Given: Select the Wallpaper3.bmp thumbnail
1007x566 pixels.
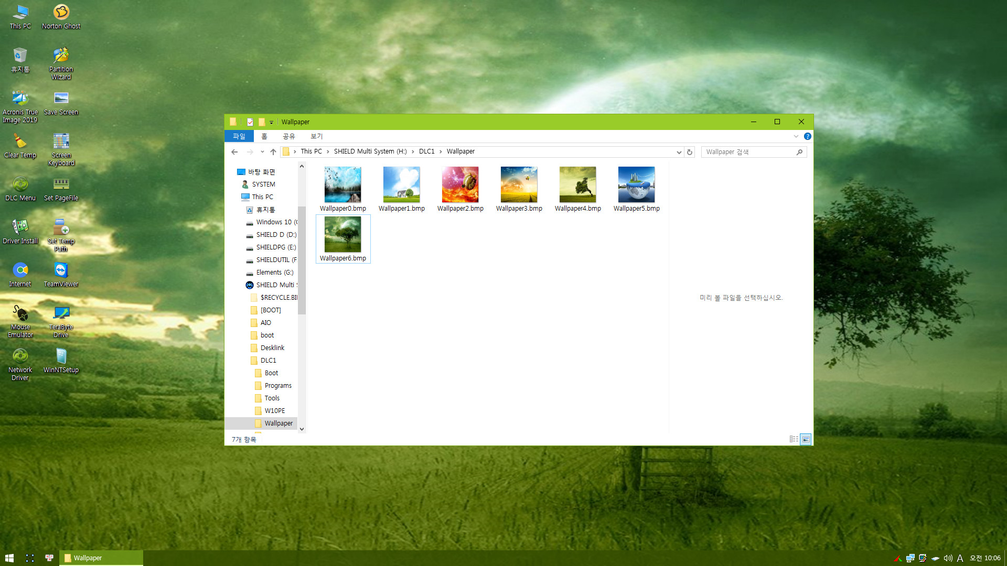Looking at the screenshot, I should coord(519,189).
